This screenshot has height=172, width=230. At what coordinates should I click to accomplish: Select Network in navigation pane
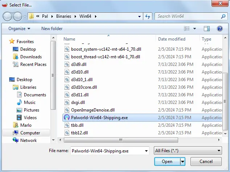25,140
